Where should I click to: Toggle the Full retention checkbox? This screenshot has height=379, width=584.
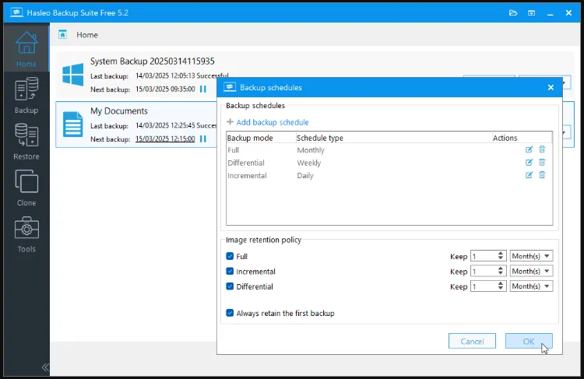230,256
